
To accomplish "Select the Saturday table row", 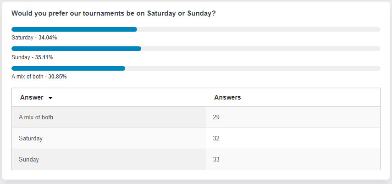I will click(196, 138).
